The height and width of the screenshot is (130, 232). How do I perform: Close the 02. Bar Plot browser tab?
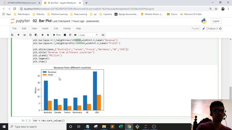point(80,3)
